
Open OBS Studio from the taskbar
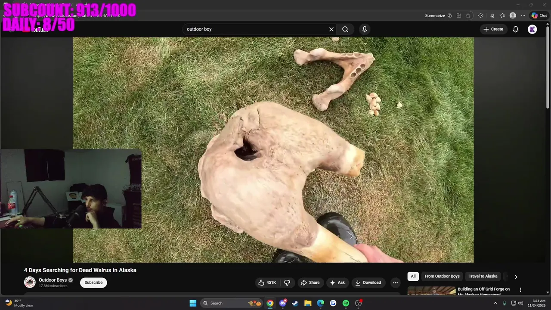pyautogui.click(x=359, y=303)
